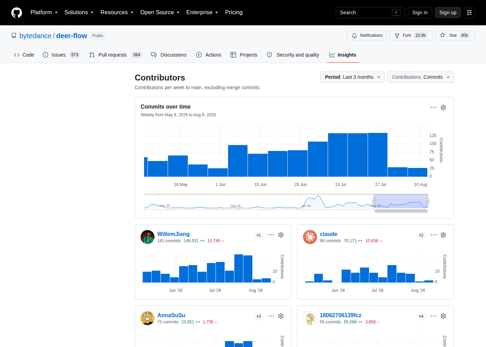This screenshot has width=486, height=347.
Task: Open three-dot menu on claude card
Action: point(434,235)
